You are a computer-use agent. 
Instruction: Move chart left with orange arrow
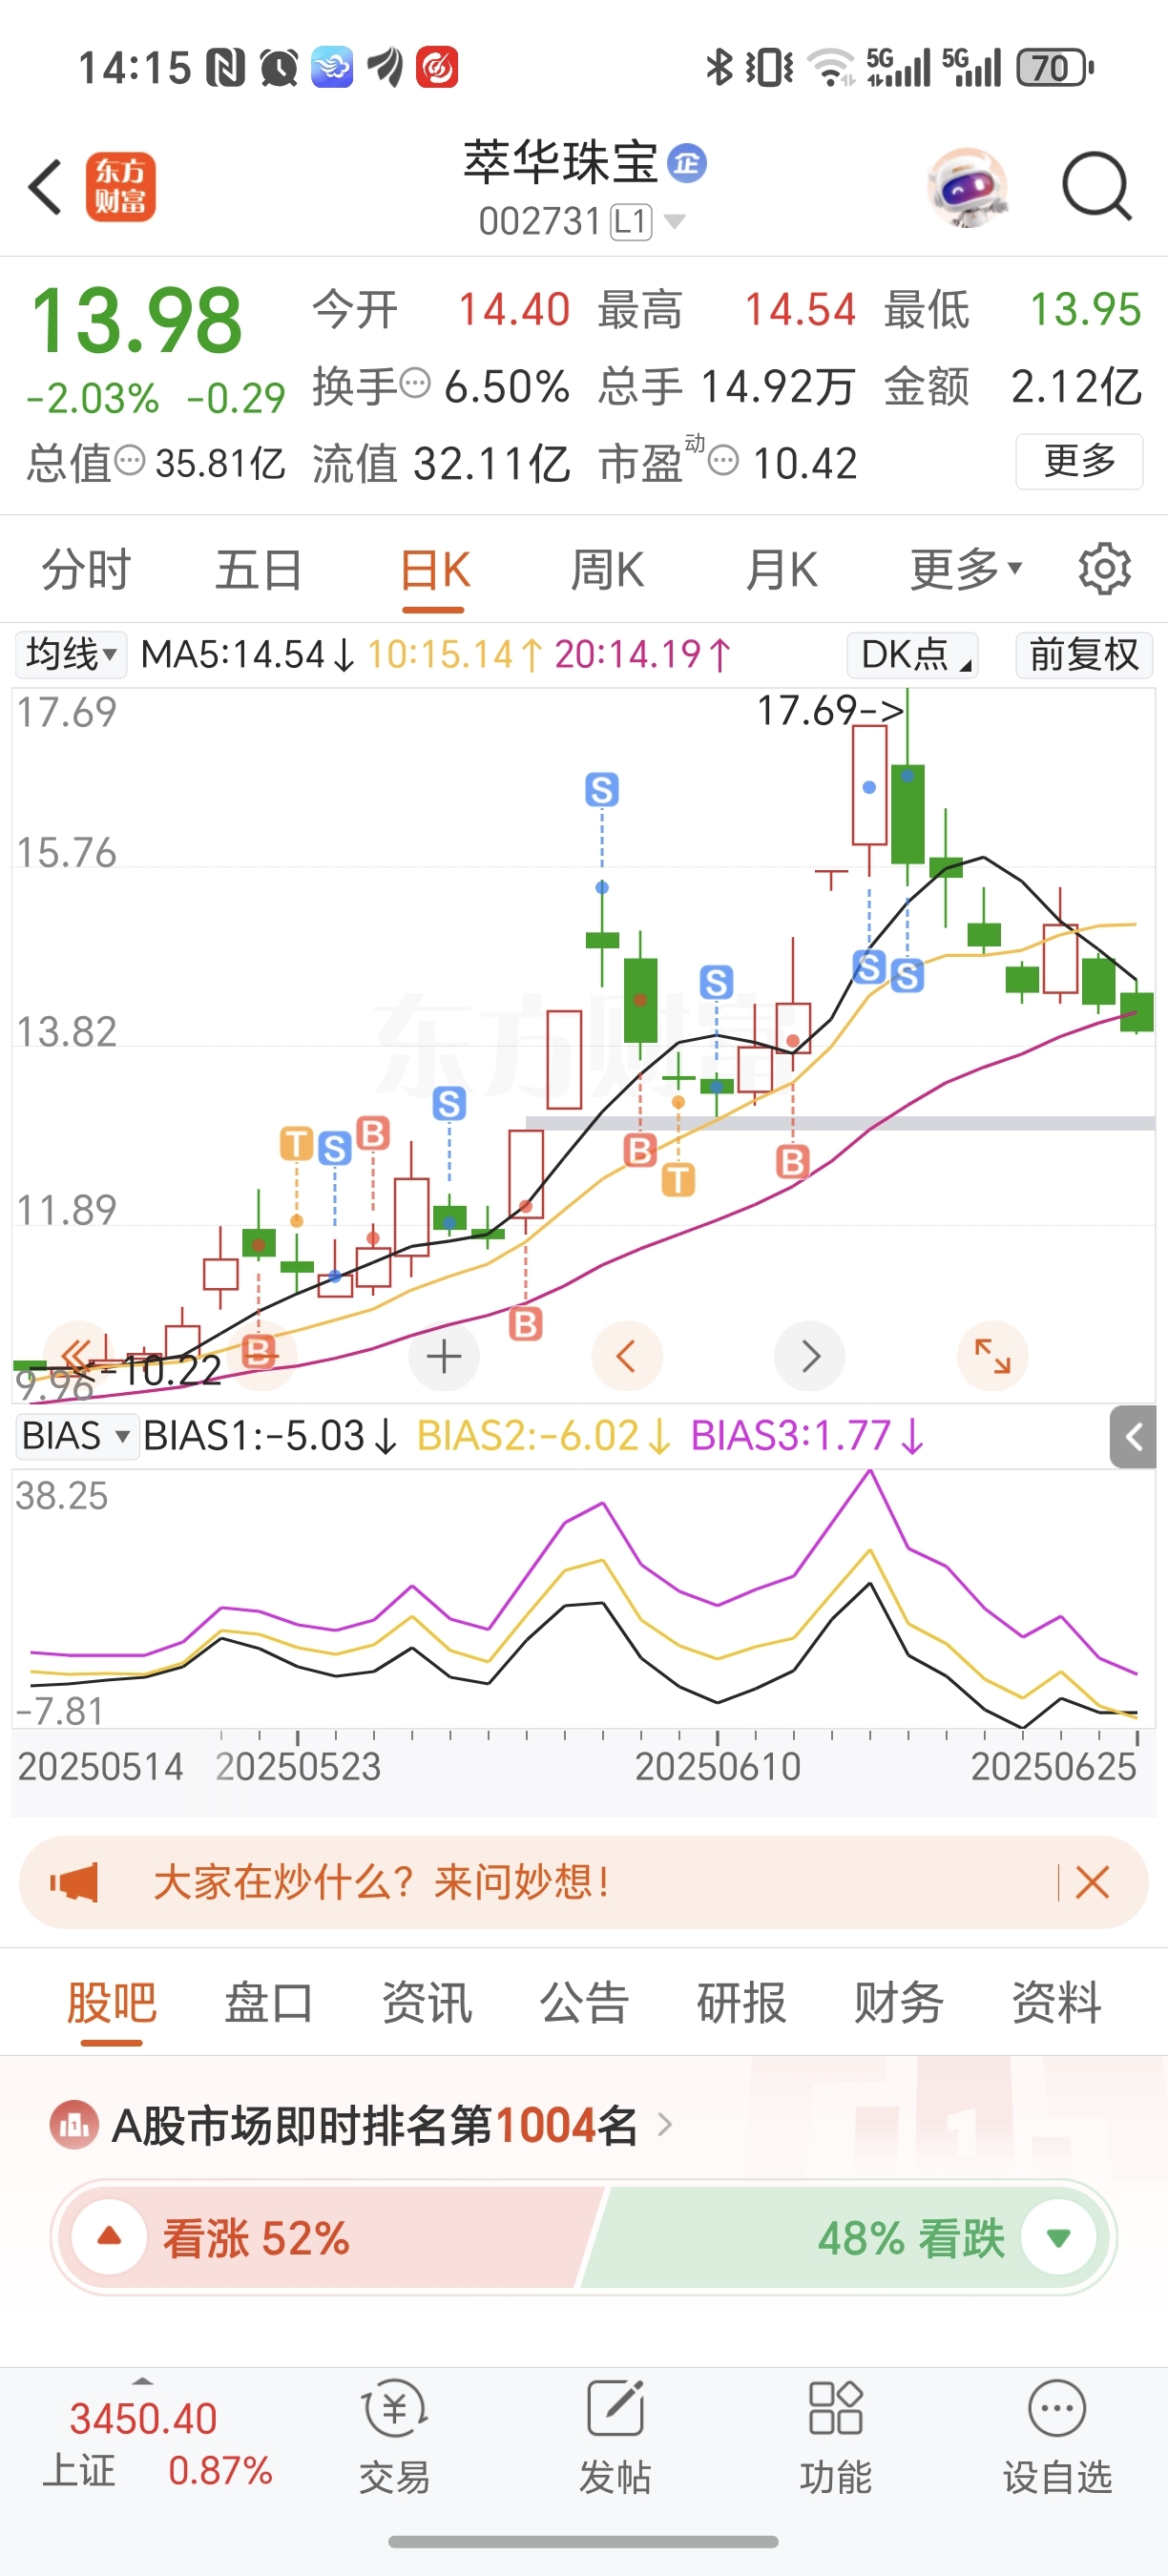(627, 1356)
